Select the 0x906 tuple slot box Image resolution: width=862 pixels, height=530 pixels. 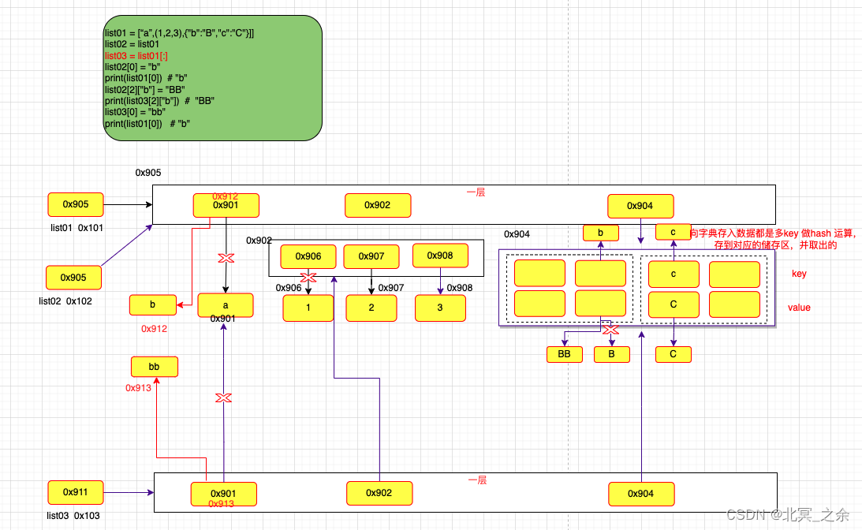click(x=308, y=256)
